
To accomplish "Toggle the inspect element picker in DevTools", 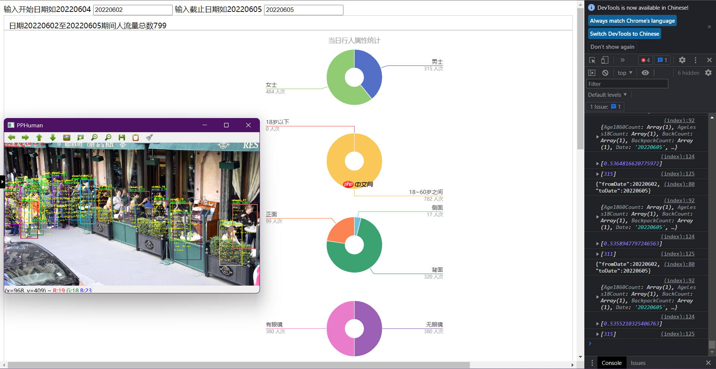I will click(x=592, y=60).
